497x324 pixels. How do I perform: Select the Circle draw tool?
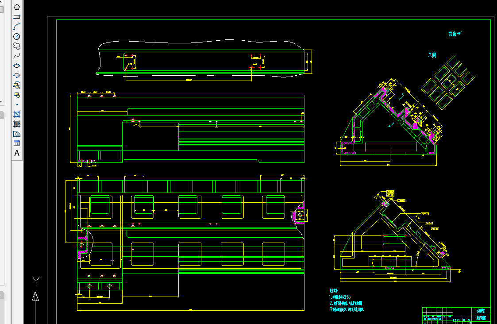(17, 36)
